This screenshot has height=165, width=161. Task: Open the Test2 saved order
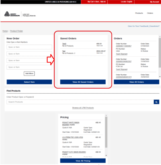[x=64, y=44]
